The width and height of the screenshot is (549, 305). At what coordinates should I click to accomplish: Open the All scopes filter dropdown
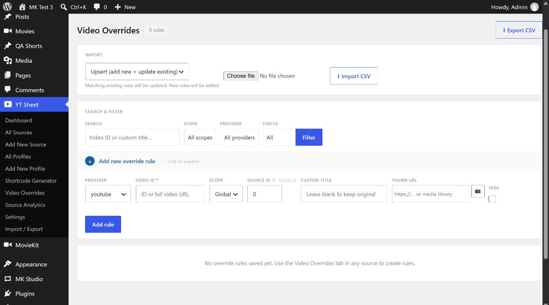200,137
